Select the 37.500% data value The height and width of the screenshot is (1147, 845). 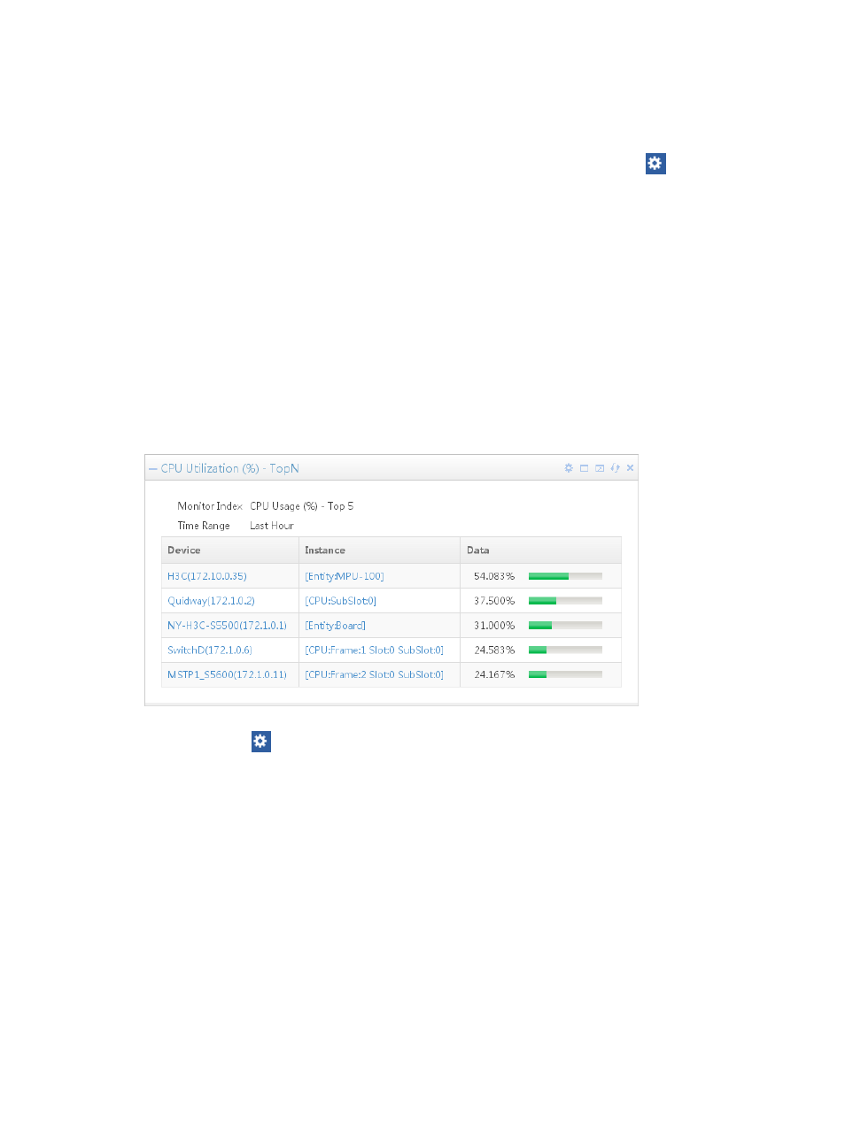[494, 601]
